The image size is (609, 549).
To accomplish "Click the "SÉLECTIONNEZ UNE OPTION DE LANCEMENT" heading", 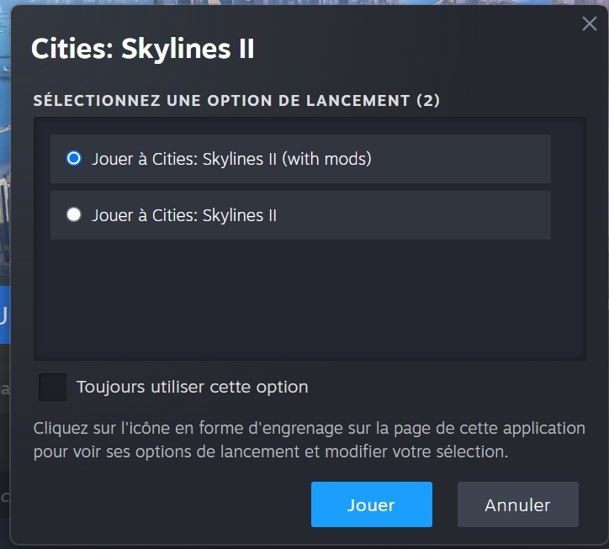I will coord(222,101).
